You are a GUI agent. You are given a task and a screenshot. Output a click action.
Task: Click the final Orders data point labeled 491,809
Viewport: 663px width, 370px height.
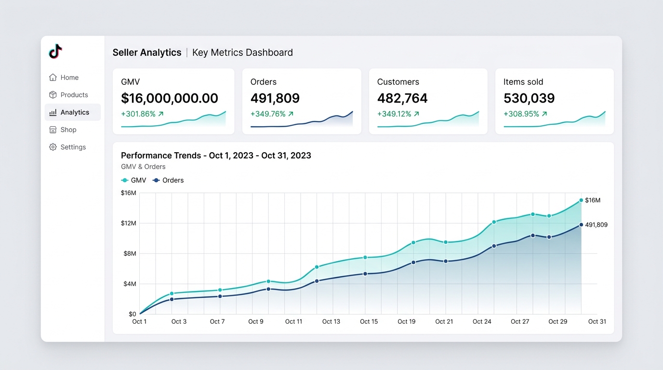pyautogui.click(x=581, y=225)
